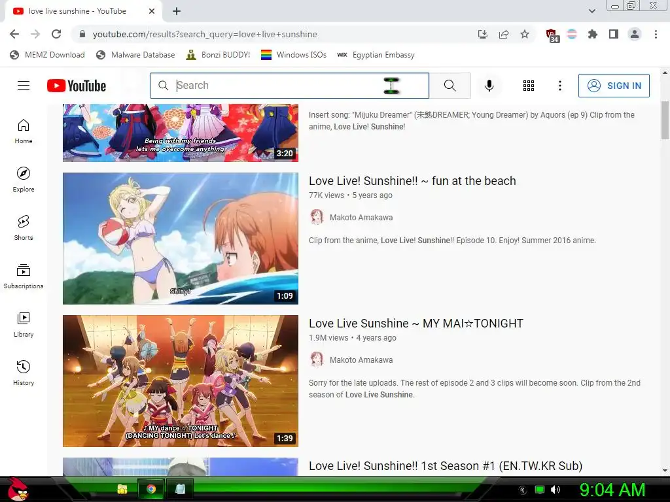Open the Angry Bird start button
Viewport: 670px width, 502px height.
tap(18, 489)
